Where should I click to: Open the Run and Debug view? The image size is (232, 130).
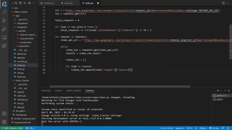[x=4, y=29]
